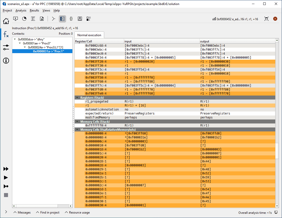Collapse the 0xf000024a->"Proc0.L1"[1] tree node
282x218 pixels.
25,47
